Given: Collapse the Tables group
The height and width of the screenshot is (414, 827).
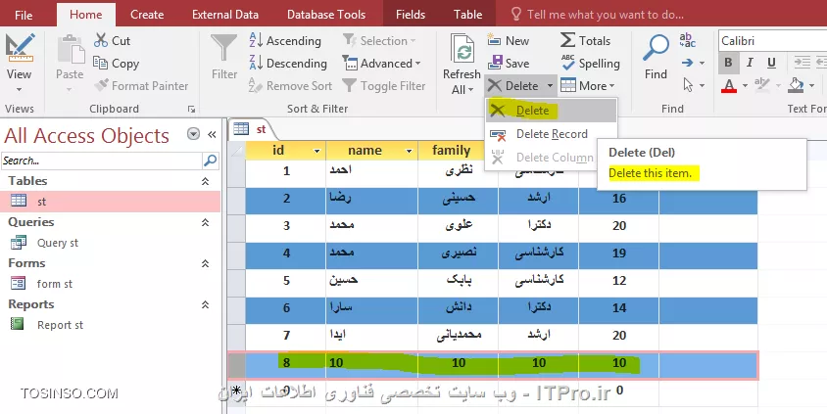Looking at the screenshot, I should pos(205,181).
